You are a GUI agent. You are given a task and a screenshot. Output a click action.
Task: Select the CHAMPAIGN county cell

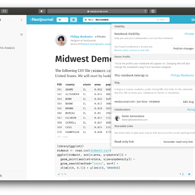point(72,132)
